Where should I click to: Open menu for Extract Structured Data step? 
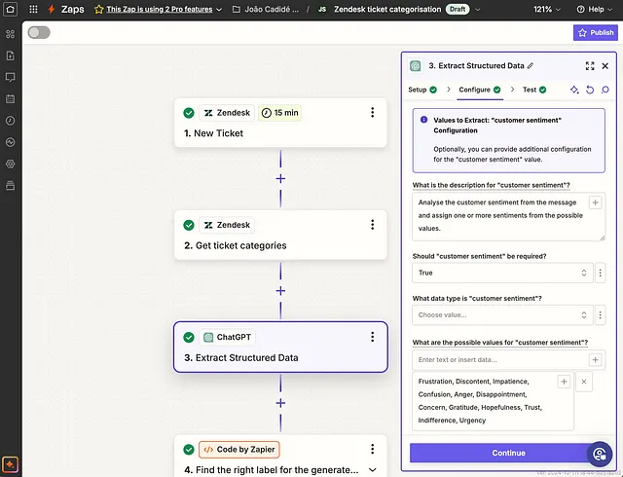point(372,337)
